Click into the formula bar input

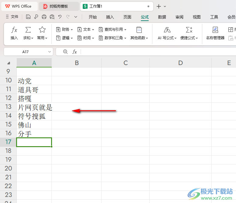[158, 52]
